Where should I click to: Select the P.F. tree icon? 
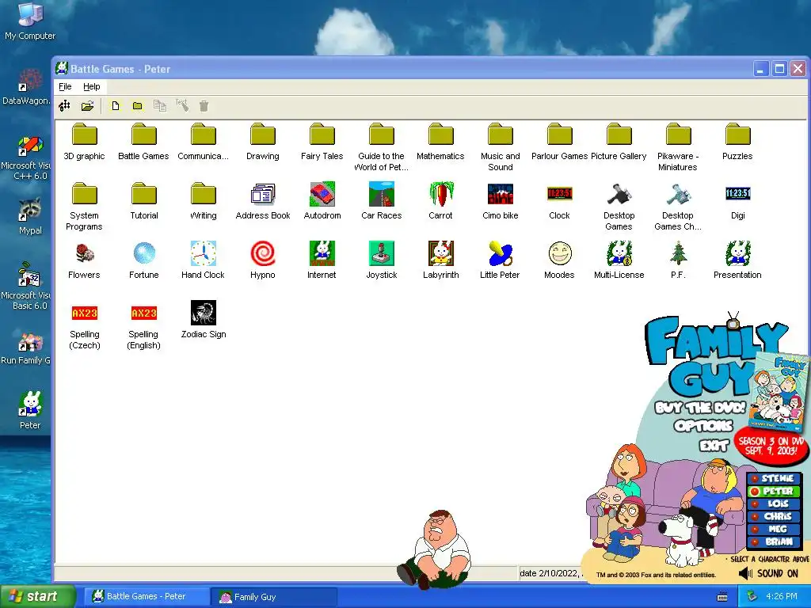click(x=678, y=253)
